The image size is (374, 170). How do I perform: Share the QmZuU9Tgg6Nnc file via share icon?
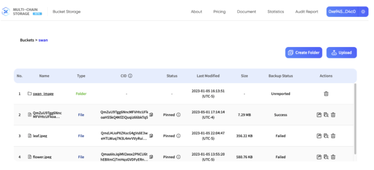(319, 115)
